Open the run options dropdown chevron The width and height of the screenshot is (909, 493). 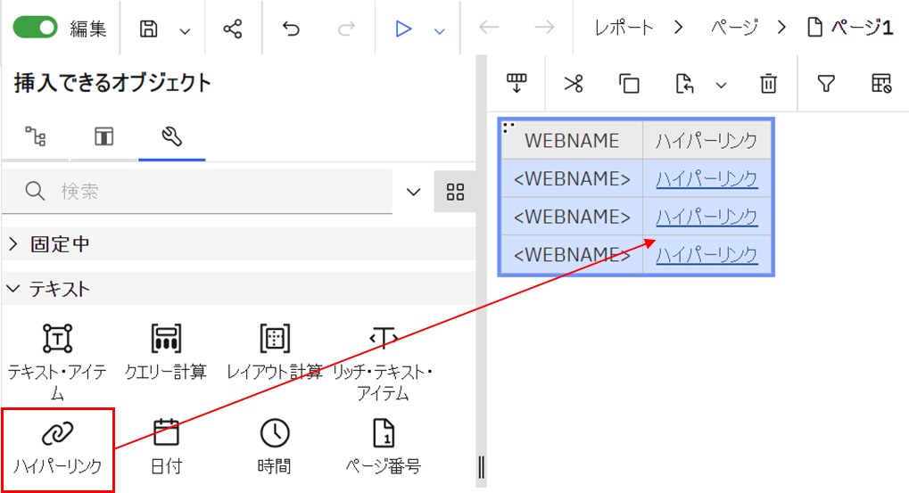[x=440, y=31]
